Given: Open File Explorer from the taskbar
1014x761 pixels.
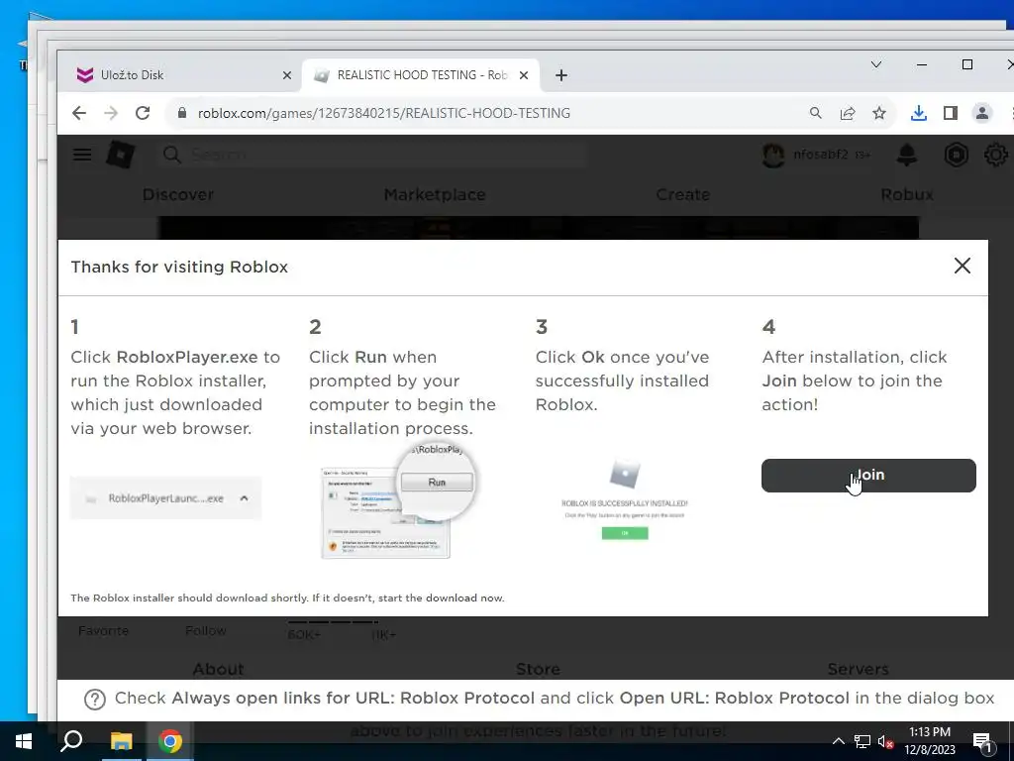Looking at the screenshot, I should coord(121,741).
